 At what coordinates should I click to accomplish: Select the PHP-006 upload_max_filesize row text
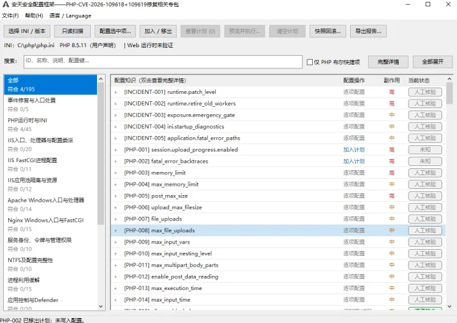[x=163, y=207]
